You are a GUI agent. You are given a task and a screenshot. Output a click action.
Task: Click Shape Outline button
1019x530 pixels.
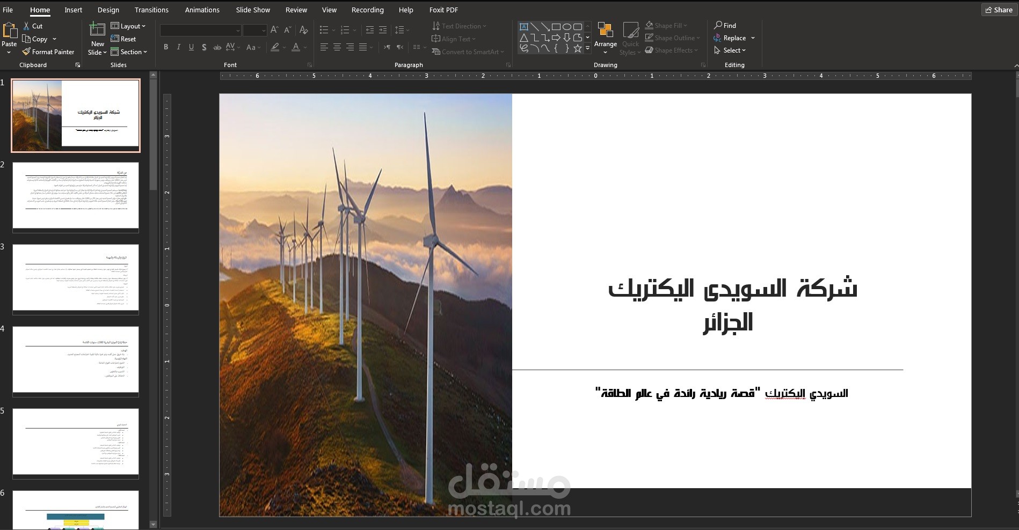(x=673, y=38)
